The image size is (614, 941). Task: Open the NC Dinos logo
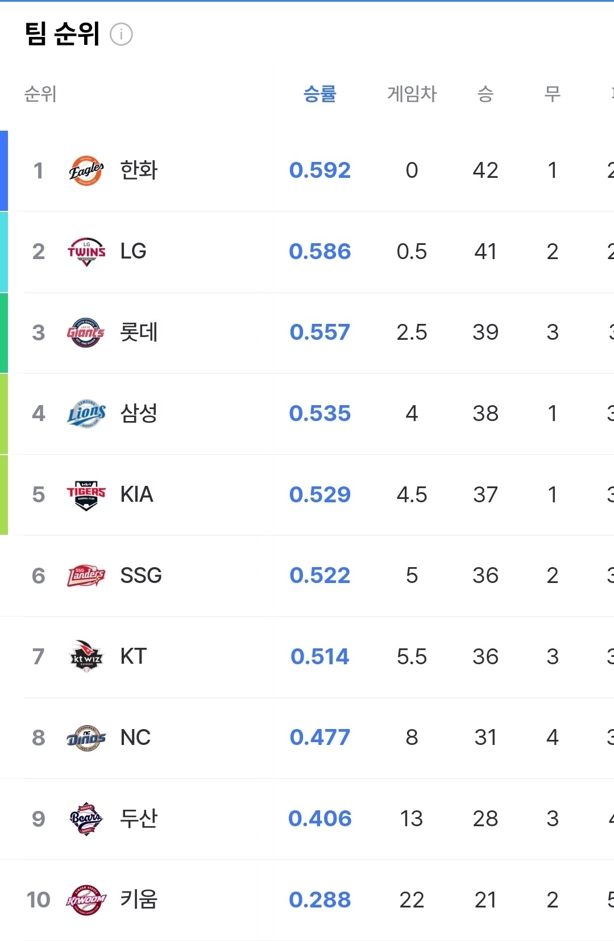pyautogui.click(x=86, y=738)
